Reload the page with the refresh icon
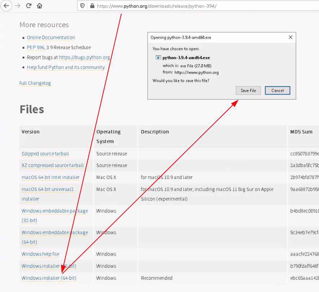Screen dimensions: 319x292 [29, 6]
